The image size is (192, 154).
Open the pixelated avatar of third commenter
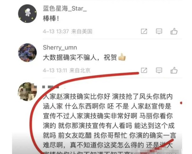[x=28, y=92]
